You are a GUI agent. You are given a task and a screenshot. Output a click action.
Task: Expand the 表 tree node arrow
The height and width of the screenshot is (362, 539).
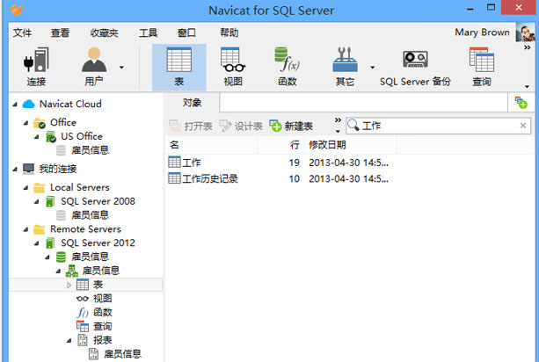69,285
